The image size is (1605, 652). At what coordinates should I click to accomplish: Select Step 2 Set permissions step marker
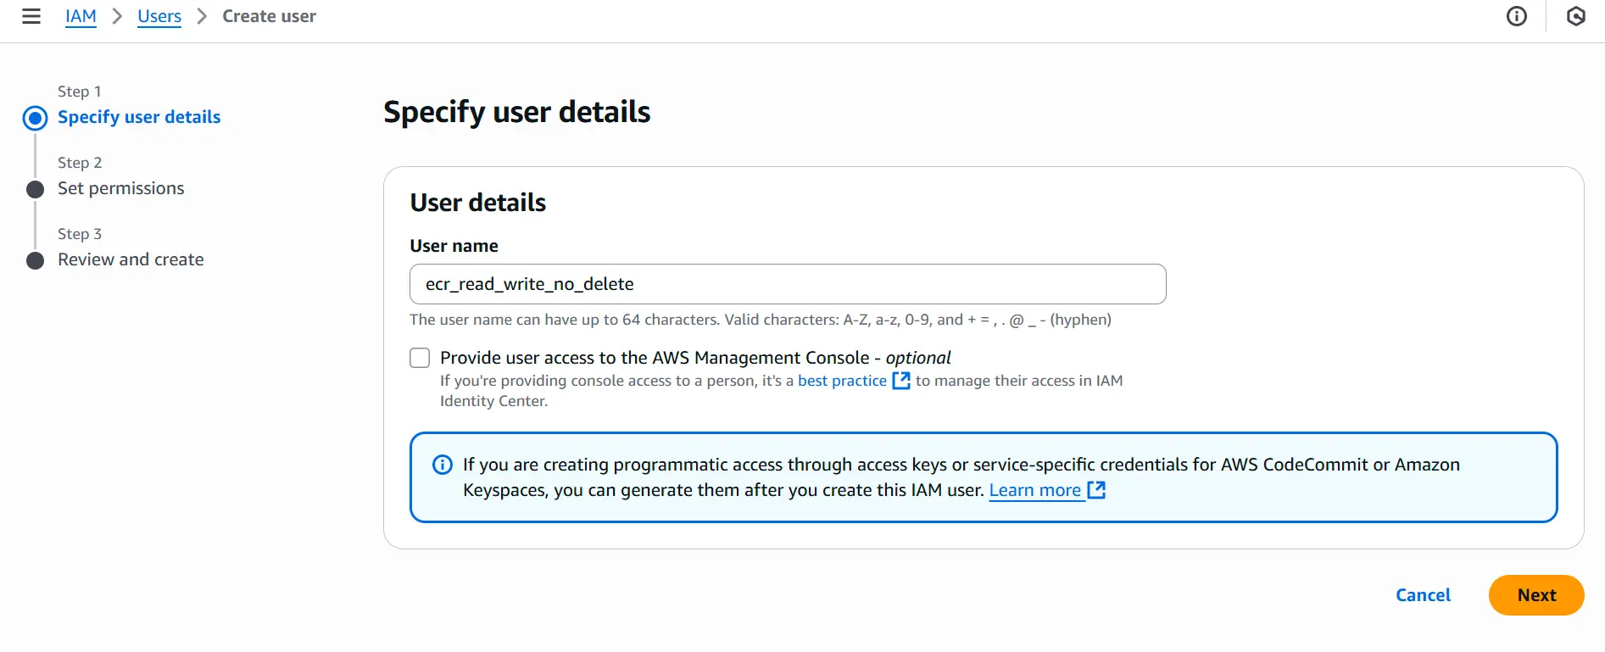point(35,189)
